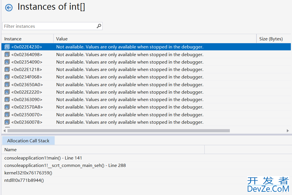
Task: Click instance icon for 0x02360078
Action: [x=7, y=122]
